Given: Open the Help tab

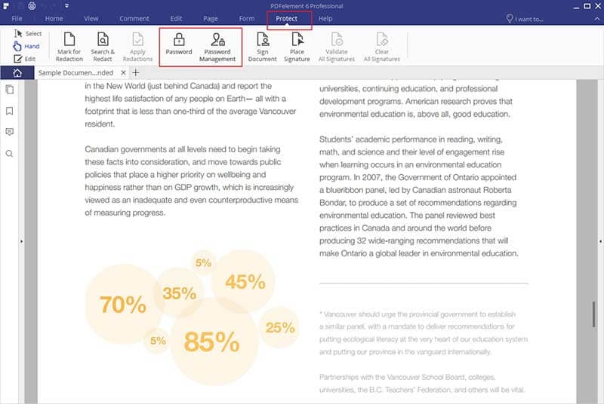Looking at the screenshot, I should click(x=325, y=18).
